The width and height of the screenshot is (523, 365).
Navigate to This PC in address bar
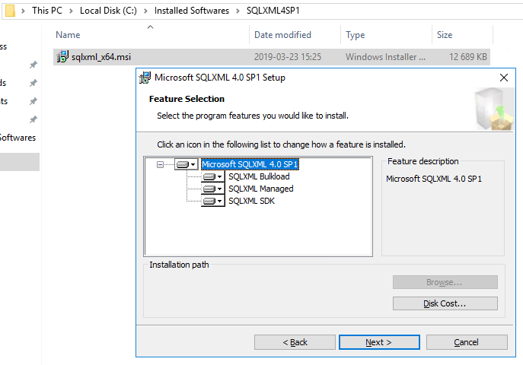point(47,11)
